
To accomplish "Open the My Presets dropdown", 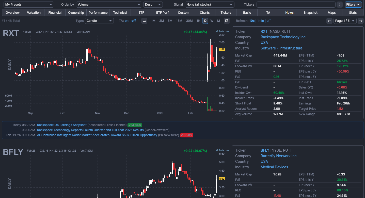I will (29, 5).
